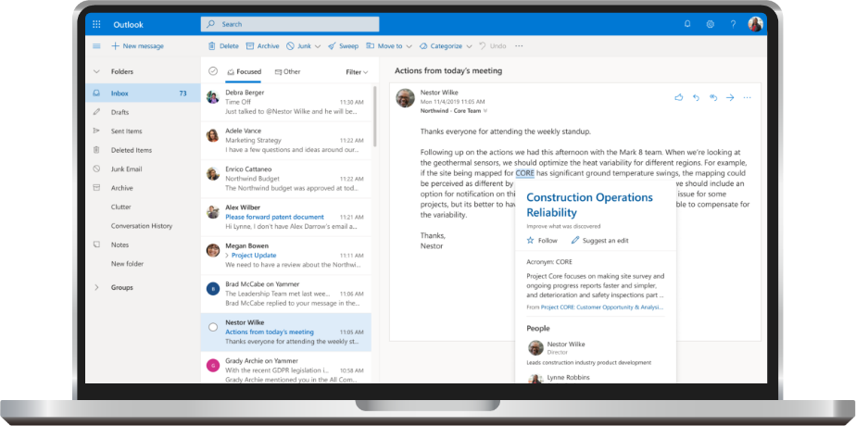Open the Junk options dropdown arrow
The width and height of the screenshot is (856, 426).
tap(318, 46)
